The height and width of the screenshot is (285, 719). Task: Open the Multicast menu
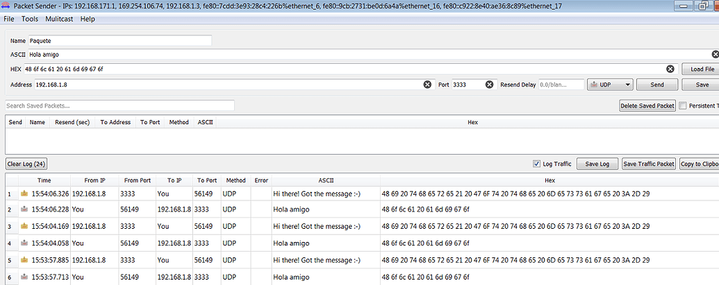60,19
